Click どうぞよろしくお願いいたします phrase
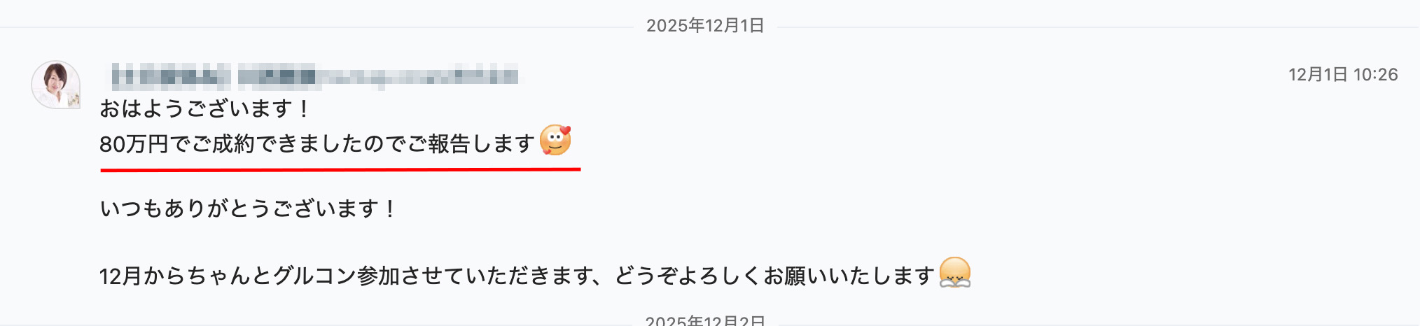Viewport: 1420px width, 326px height. (x=774, y=276)
